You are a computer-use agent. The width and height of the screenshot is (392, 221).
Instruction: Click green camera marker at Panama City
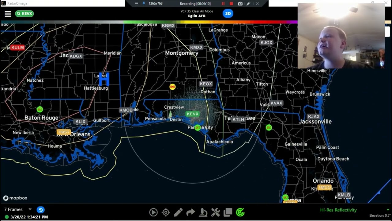click(x=198, y=127)
